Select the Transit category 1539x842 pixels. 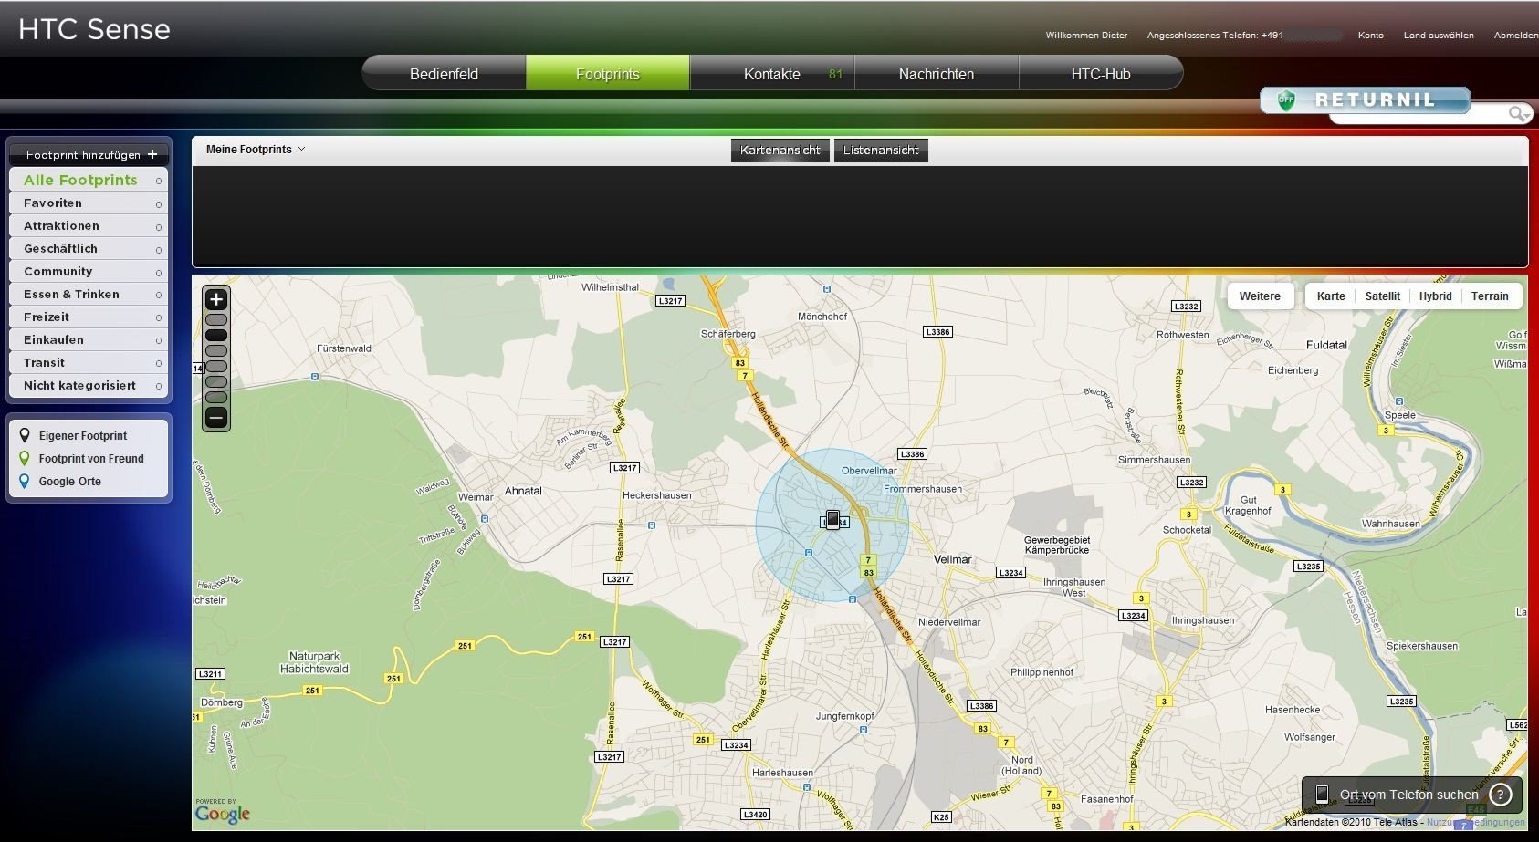point(89,362)
